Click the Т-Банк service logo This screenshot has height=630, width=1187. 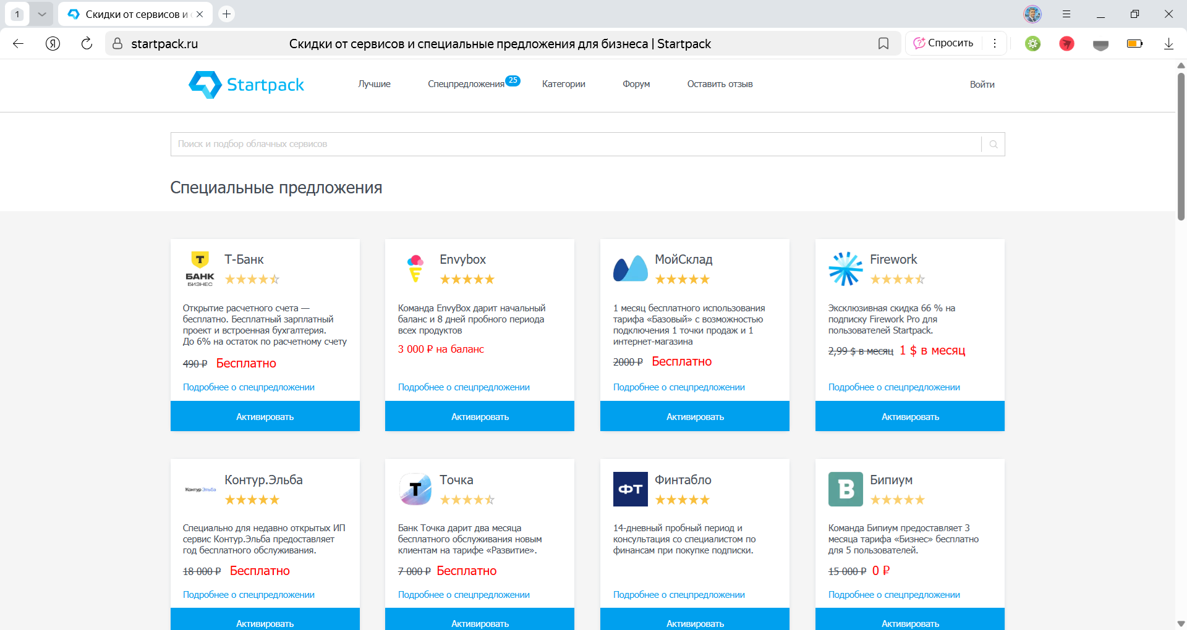(x=200, y=269)
